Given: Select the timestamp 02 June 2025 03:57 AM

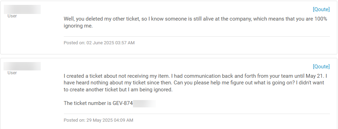Looking at the screenshot, I should (111, 43).
